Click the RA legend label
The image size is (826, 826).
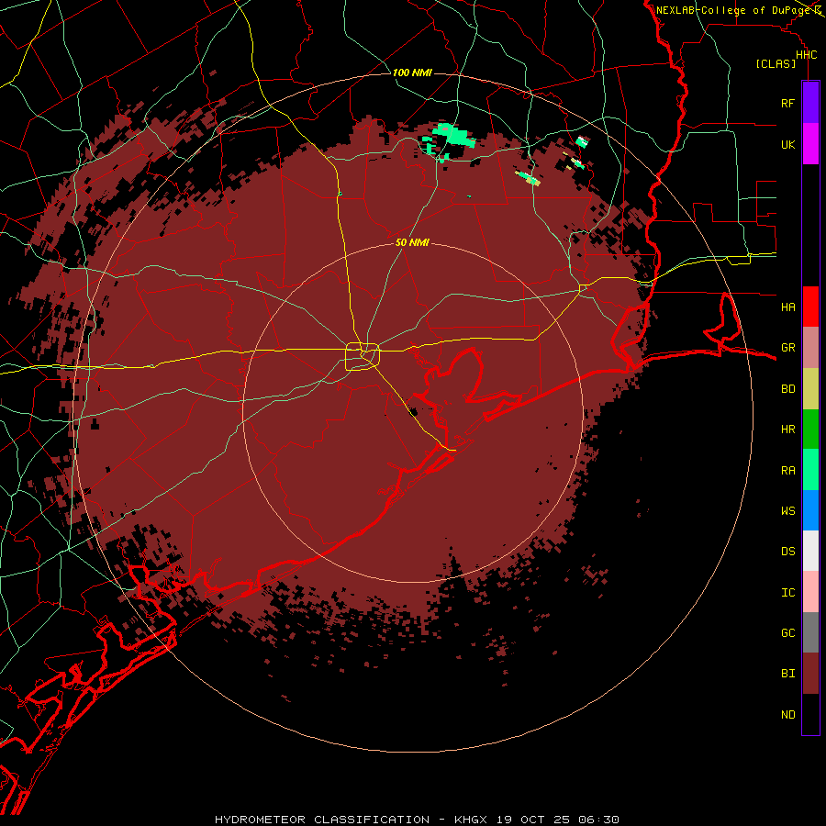[x=787, y=470]
